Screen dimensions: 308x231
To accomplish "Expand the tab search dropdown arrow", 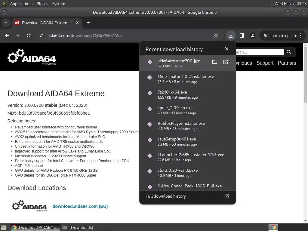I will (x=6, y=23).
